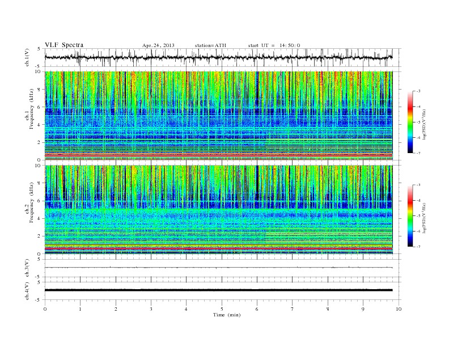The height and width of the screenshot is (347, 449).
Task: Click the "-3" label on ch.1 colorbar
Action: click(418, 91)
